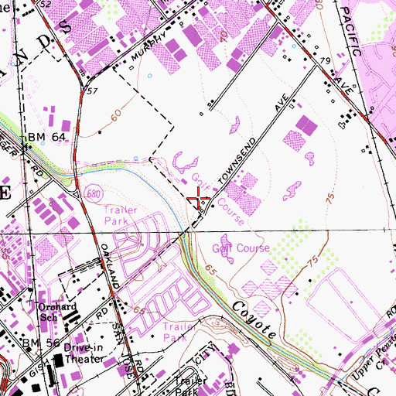Select the 70 contour elevation label

[x=224, y=36]
